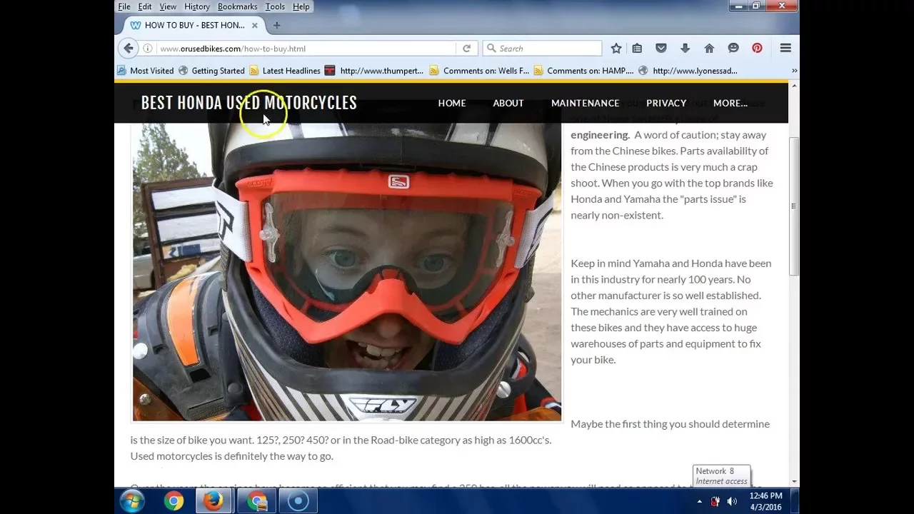This screenshot has width=914, height=514.
Task: Open the Windows Start menu
Action: coord(132,501)
